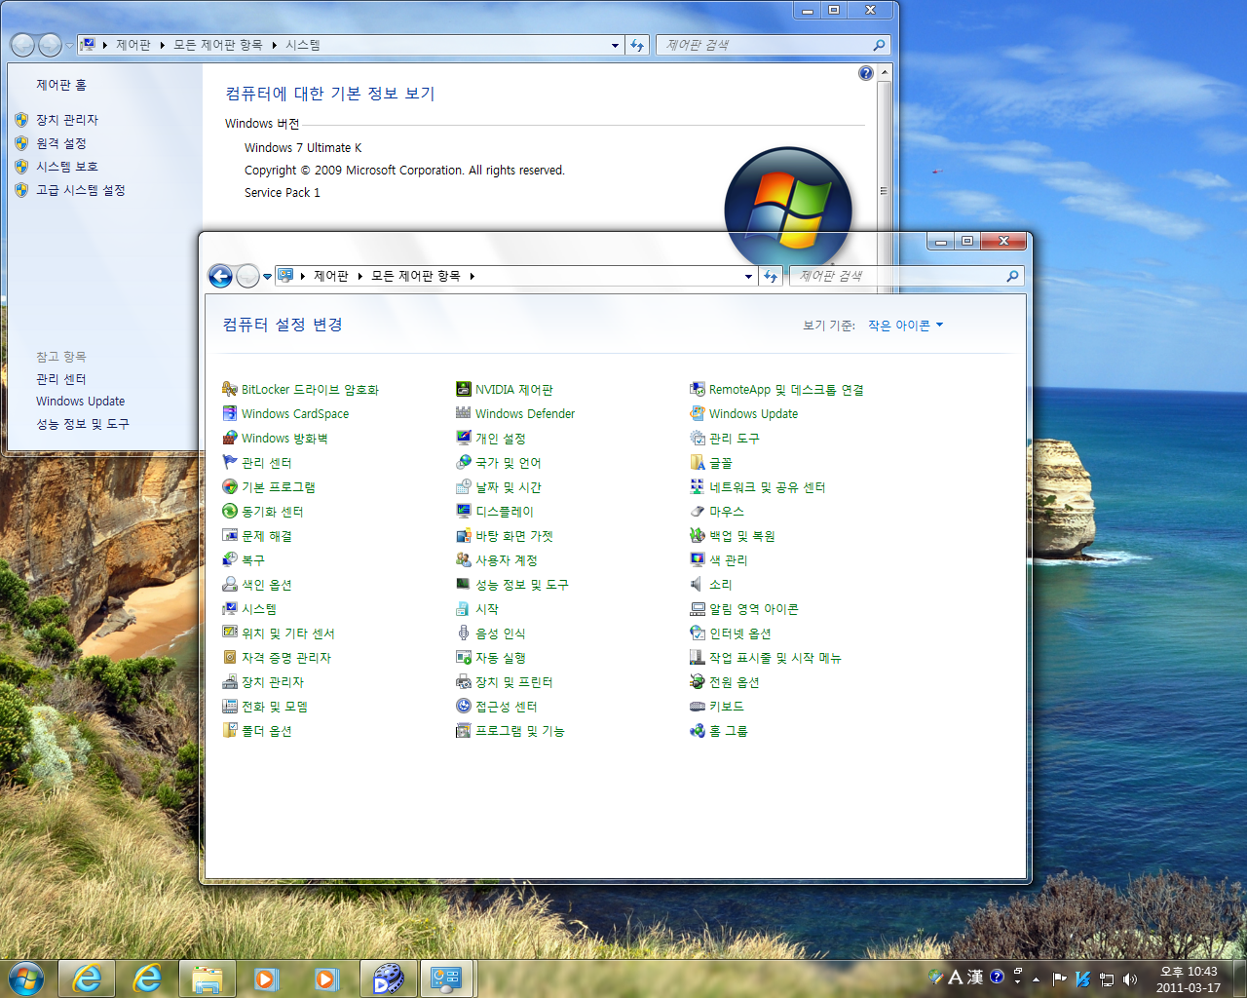Open 시스템 보호 link
The image size is (1247, 998).
coord(67,167)
